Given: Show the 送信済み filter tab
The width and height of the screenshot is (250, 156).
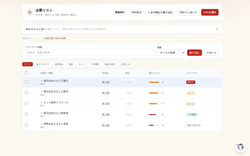Looking at the screenshot, I should [x=59, y=64].
